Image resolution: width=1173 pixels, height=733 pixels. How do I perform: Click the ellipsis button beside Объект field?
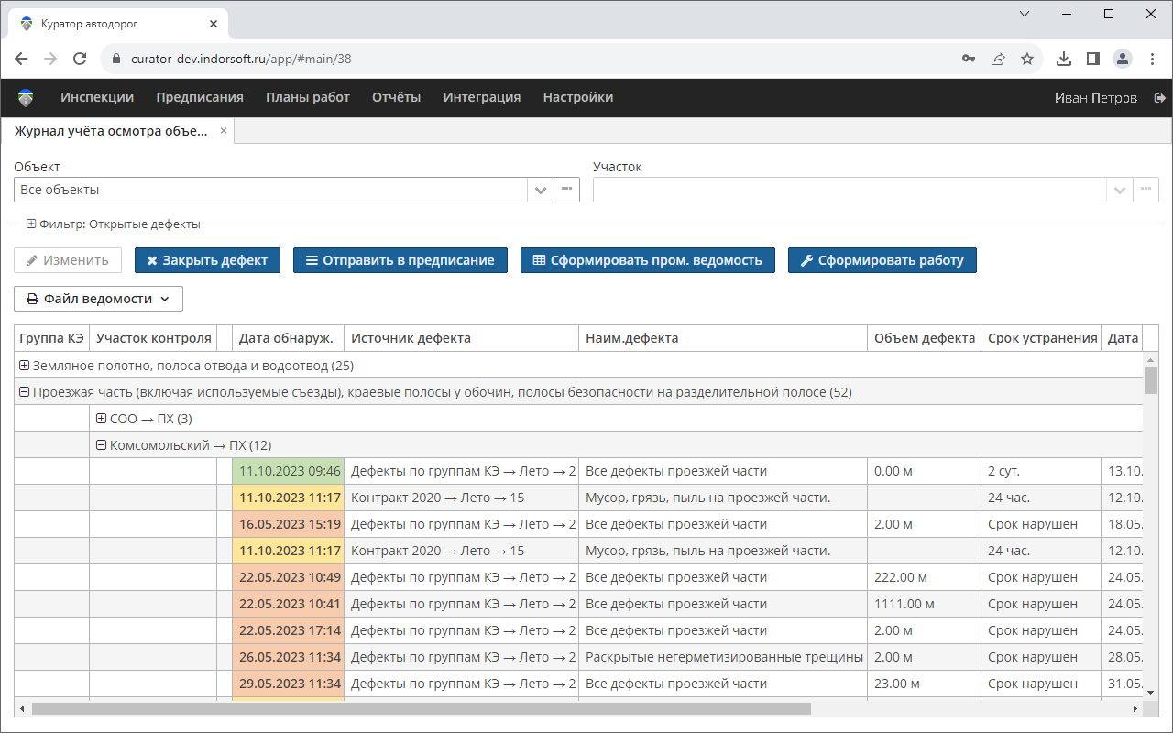tap(566, 190)
